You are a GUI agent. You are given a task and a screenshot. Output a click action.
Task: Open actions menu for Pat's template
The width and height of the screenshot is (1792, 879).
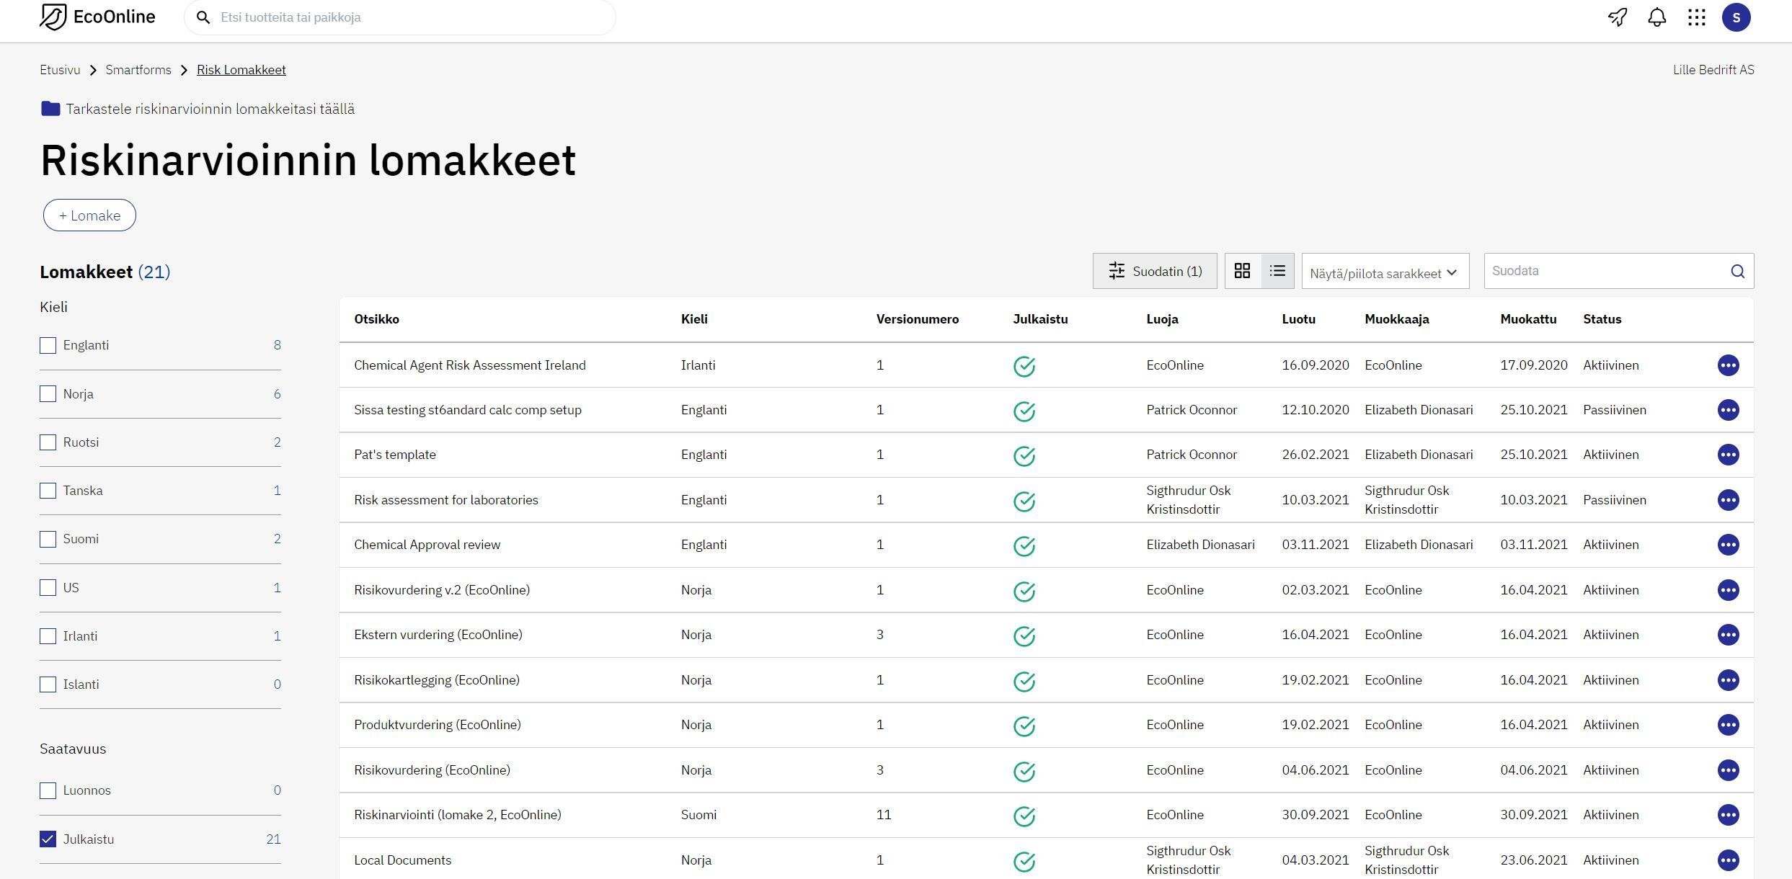pos(1728,455)
